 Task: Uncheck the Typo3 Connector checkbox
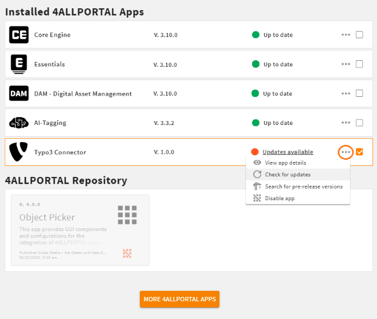pos(359,152)
